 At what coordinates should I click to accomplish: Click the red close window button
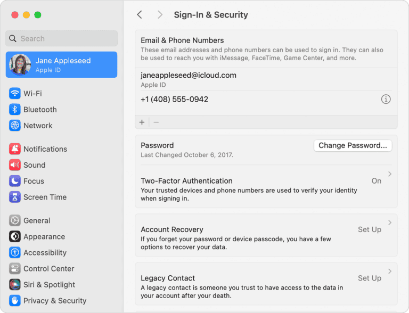click(15, 15)
